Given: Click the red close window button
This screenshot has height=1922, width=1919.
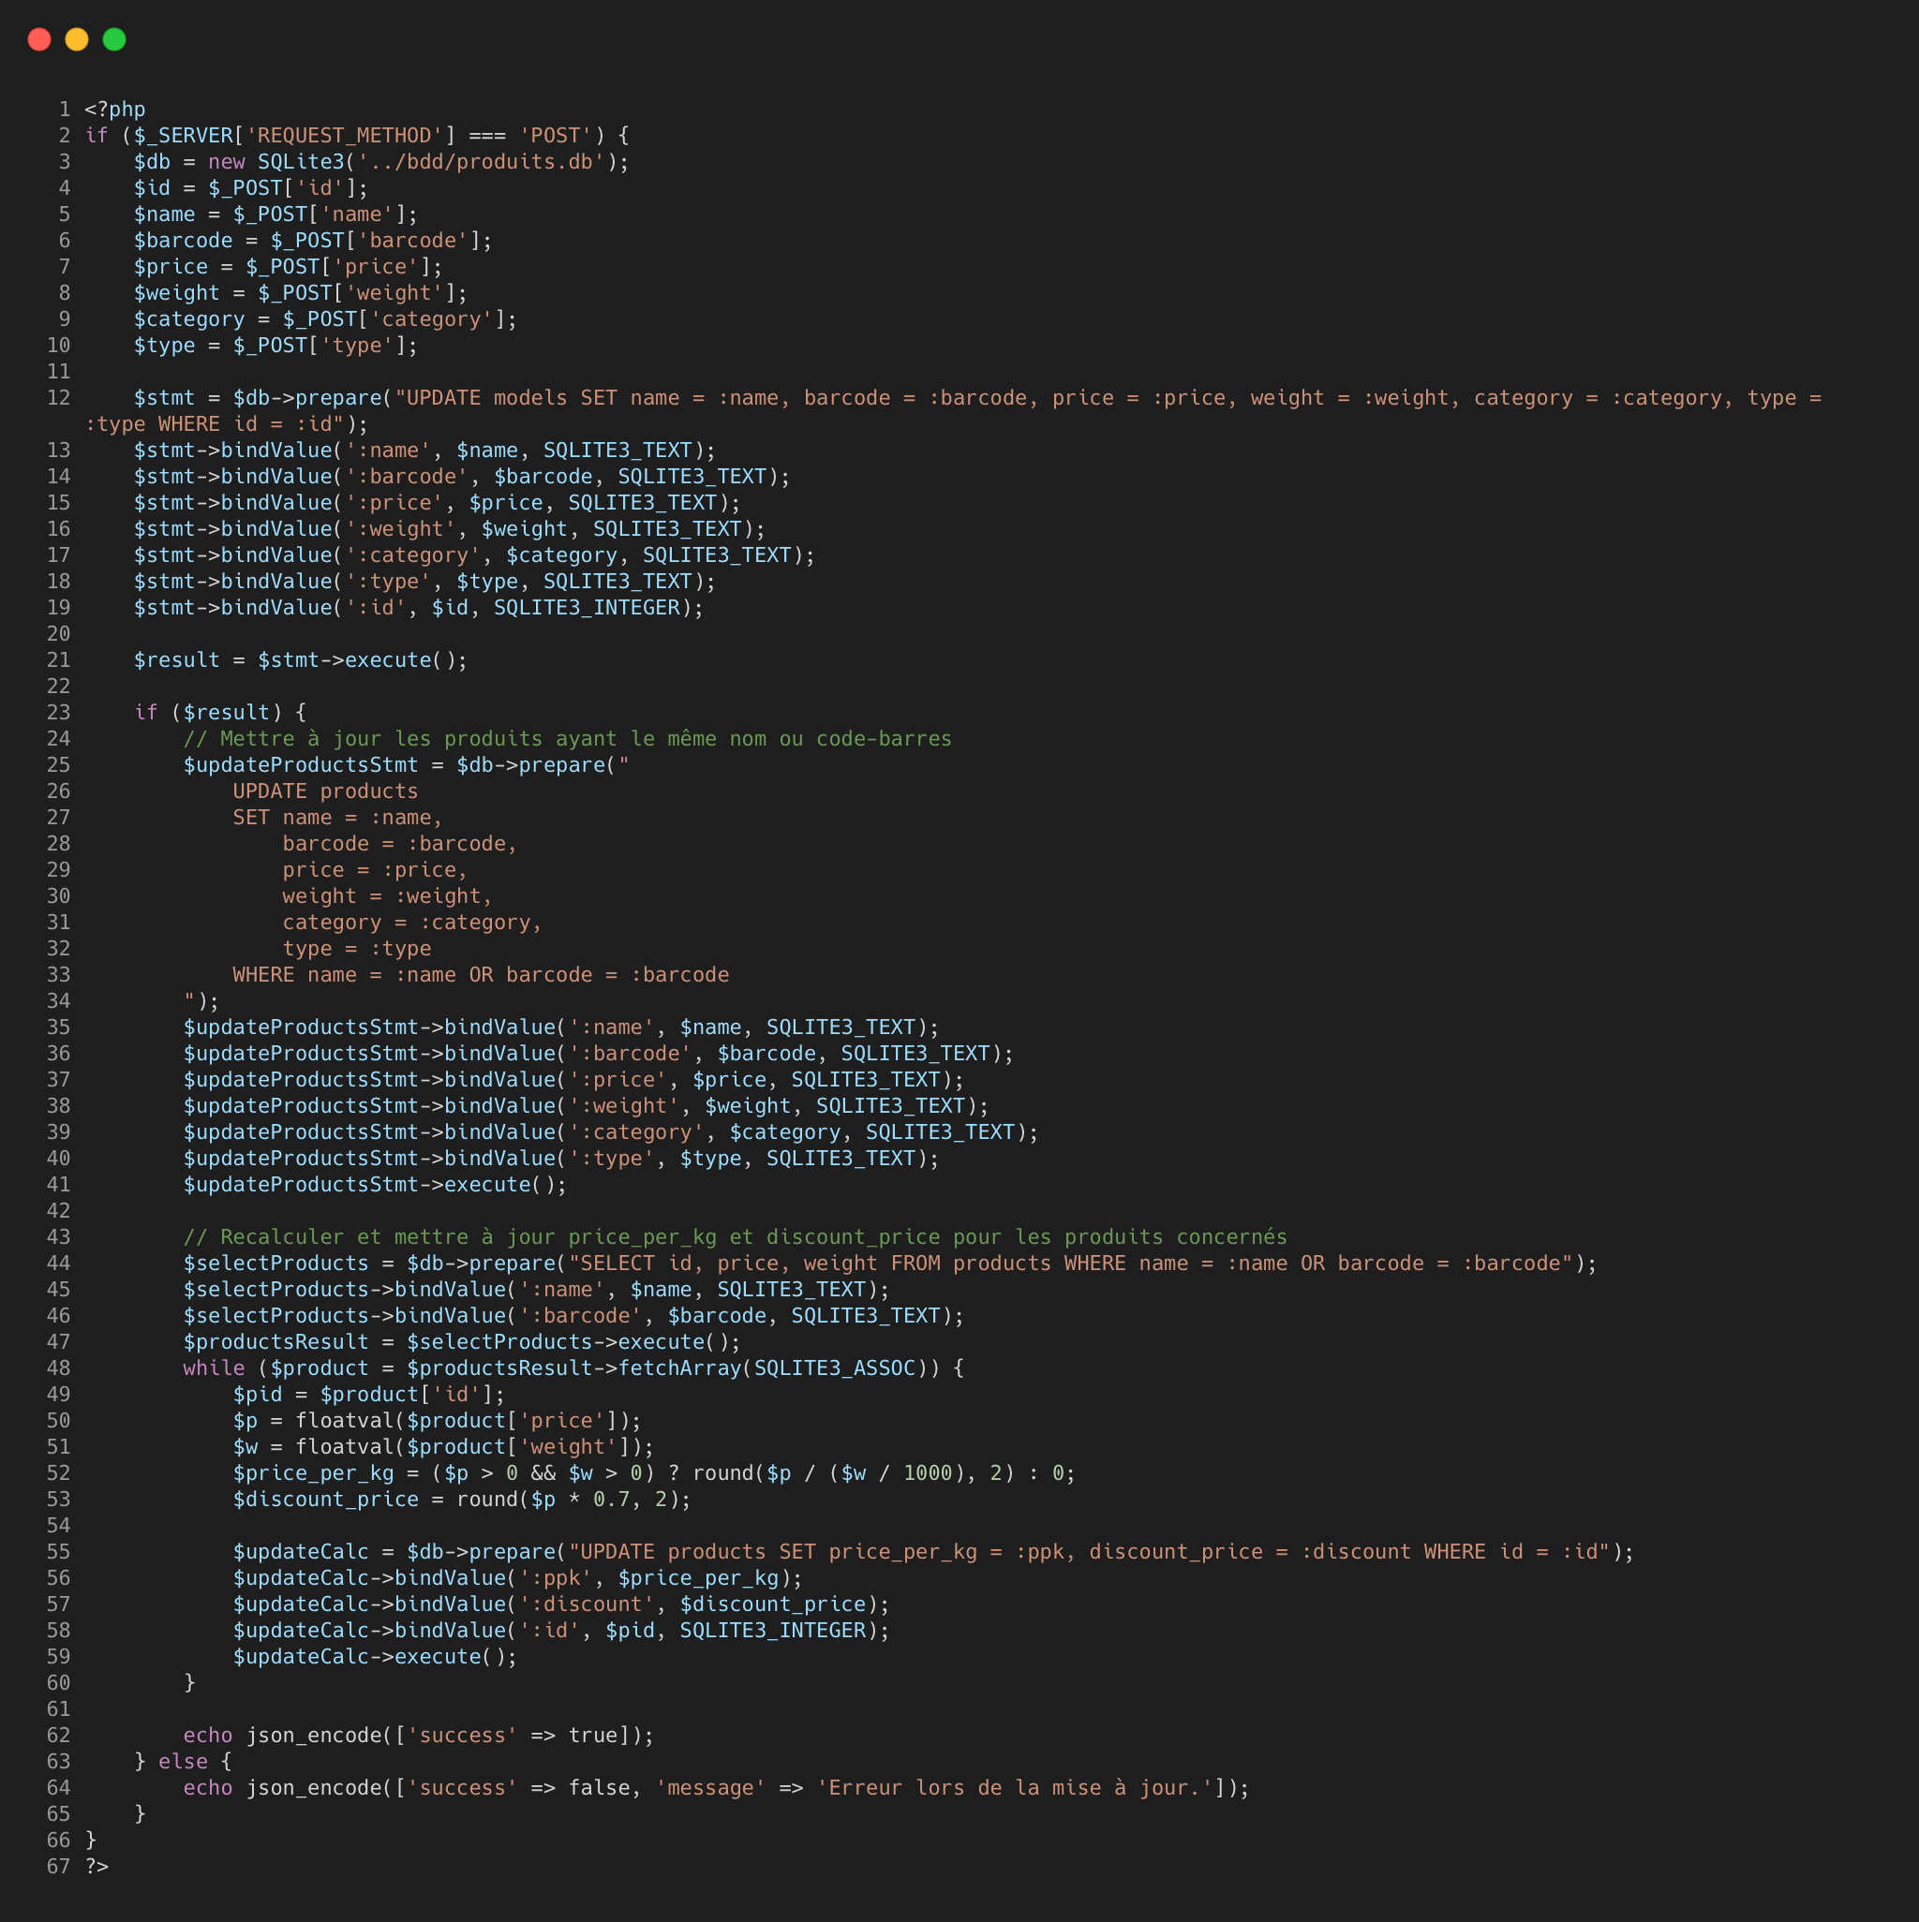Looking at the screenshot, I should coord(37,39).
